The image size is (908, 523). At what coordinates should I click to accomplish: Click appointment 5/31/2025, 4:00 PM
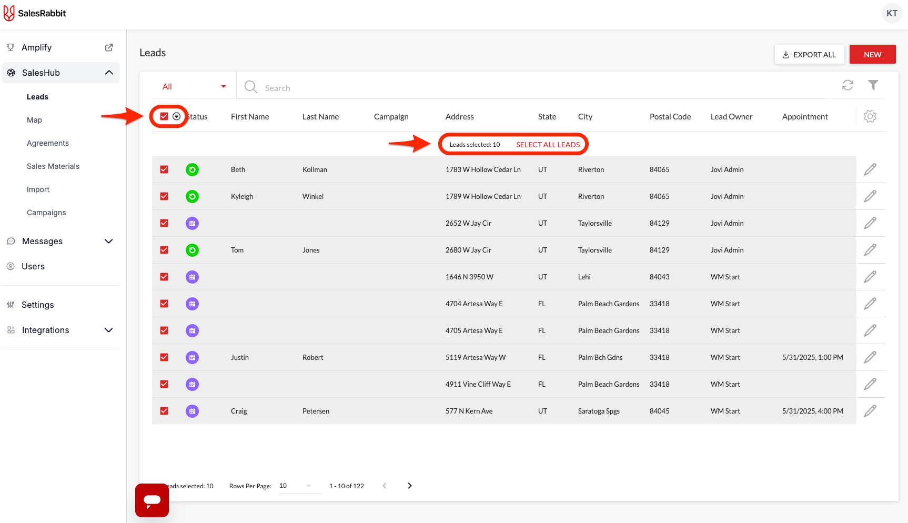812,411
